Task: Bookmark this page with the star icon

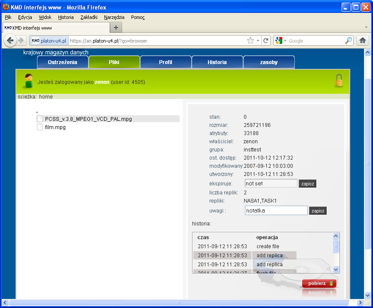Action: [250, 41]
